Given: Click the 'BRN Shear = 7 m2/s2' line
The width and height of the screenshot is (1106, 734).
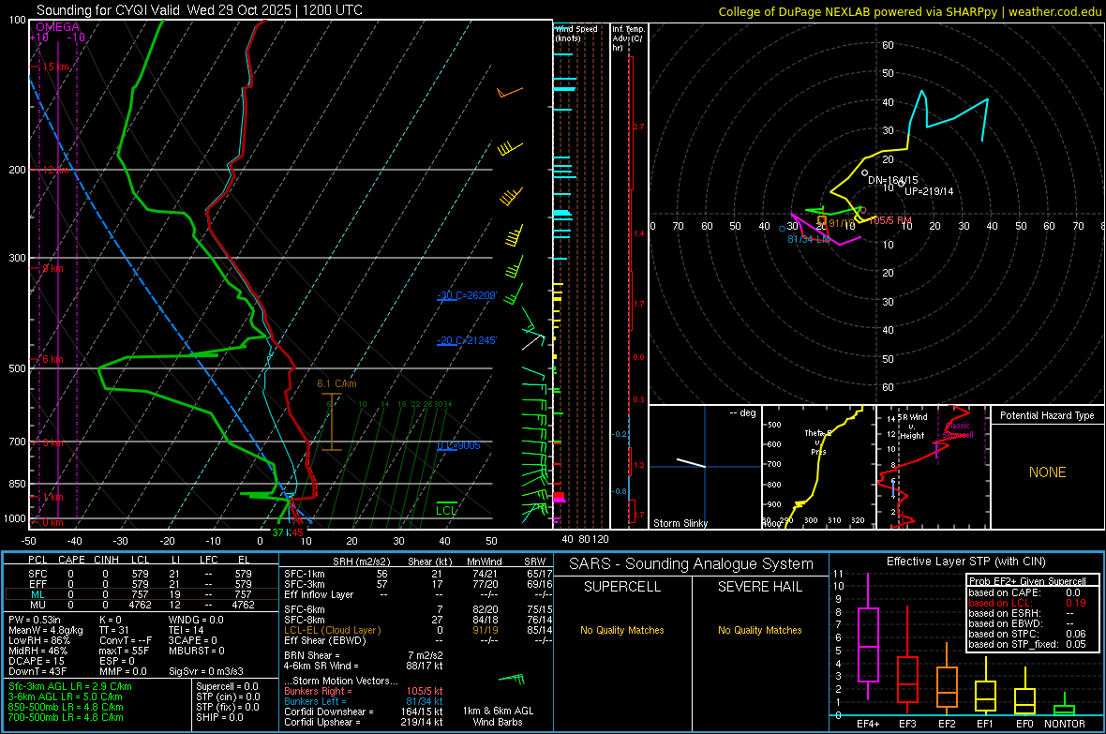Looking at the screenshot, I should pos(363,655).
